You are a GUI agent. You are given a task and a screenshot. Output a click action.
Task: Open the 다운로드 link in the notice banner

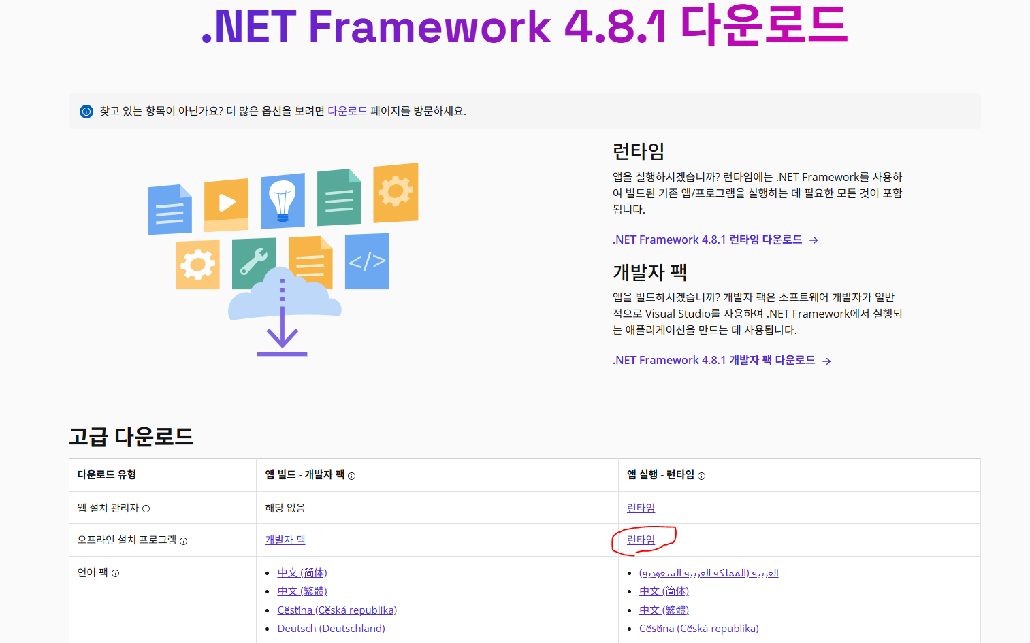coord(347,111)
